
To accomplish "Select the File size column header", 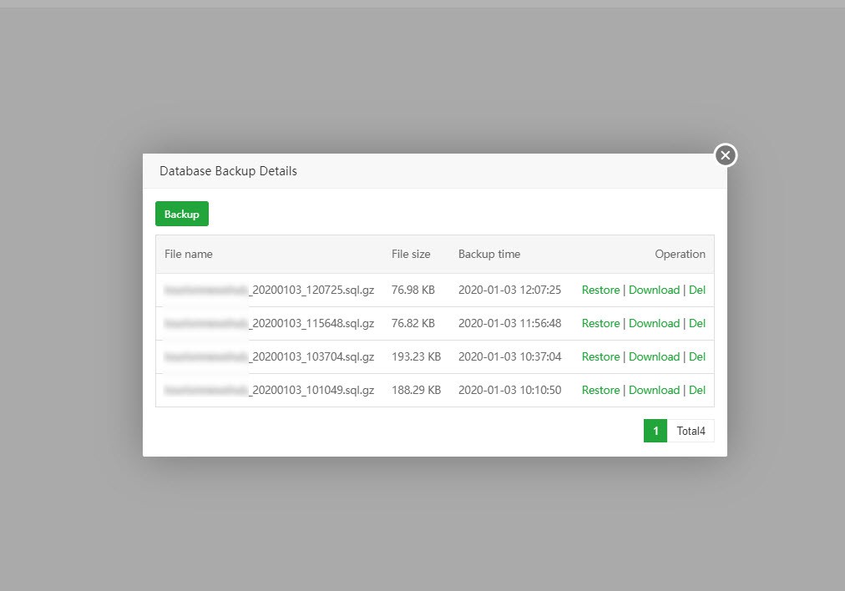I will pyautogui.click(x=411, y=255).
